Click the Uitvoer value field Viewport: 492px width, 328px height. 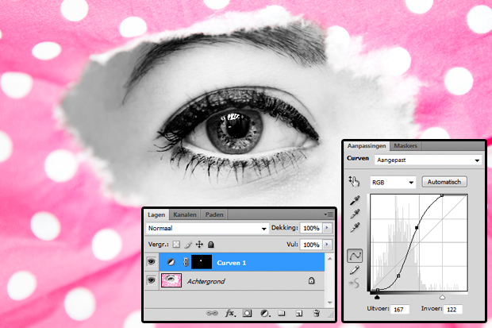399,310
